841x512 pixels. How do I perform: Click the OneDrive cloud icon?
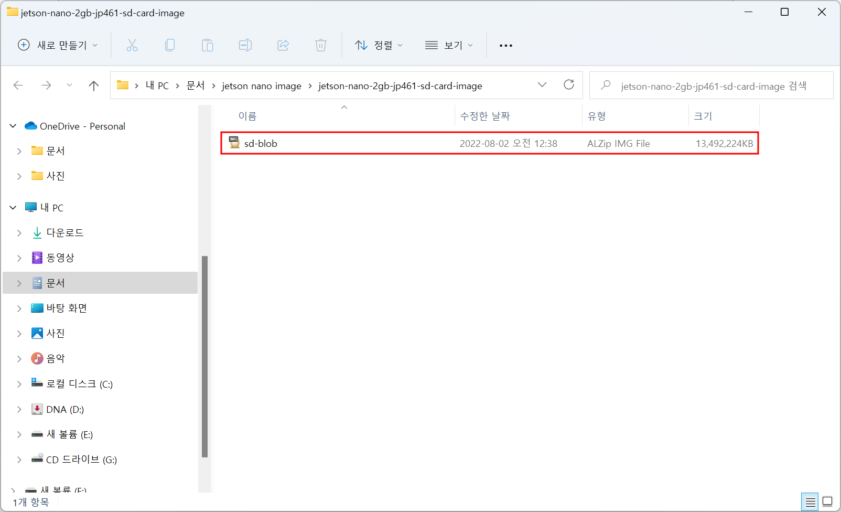(31, 126)
